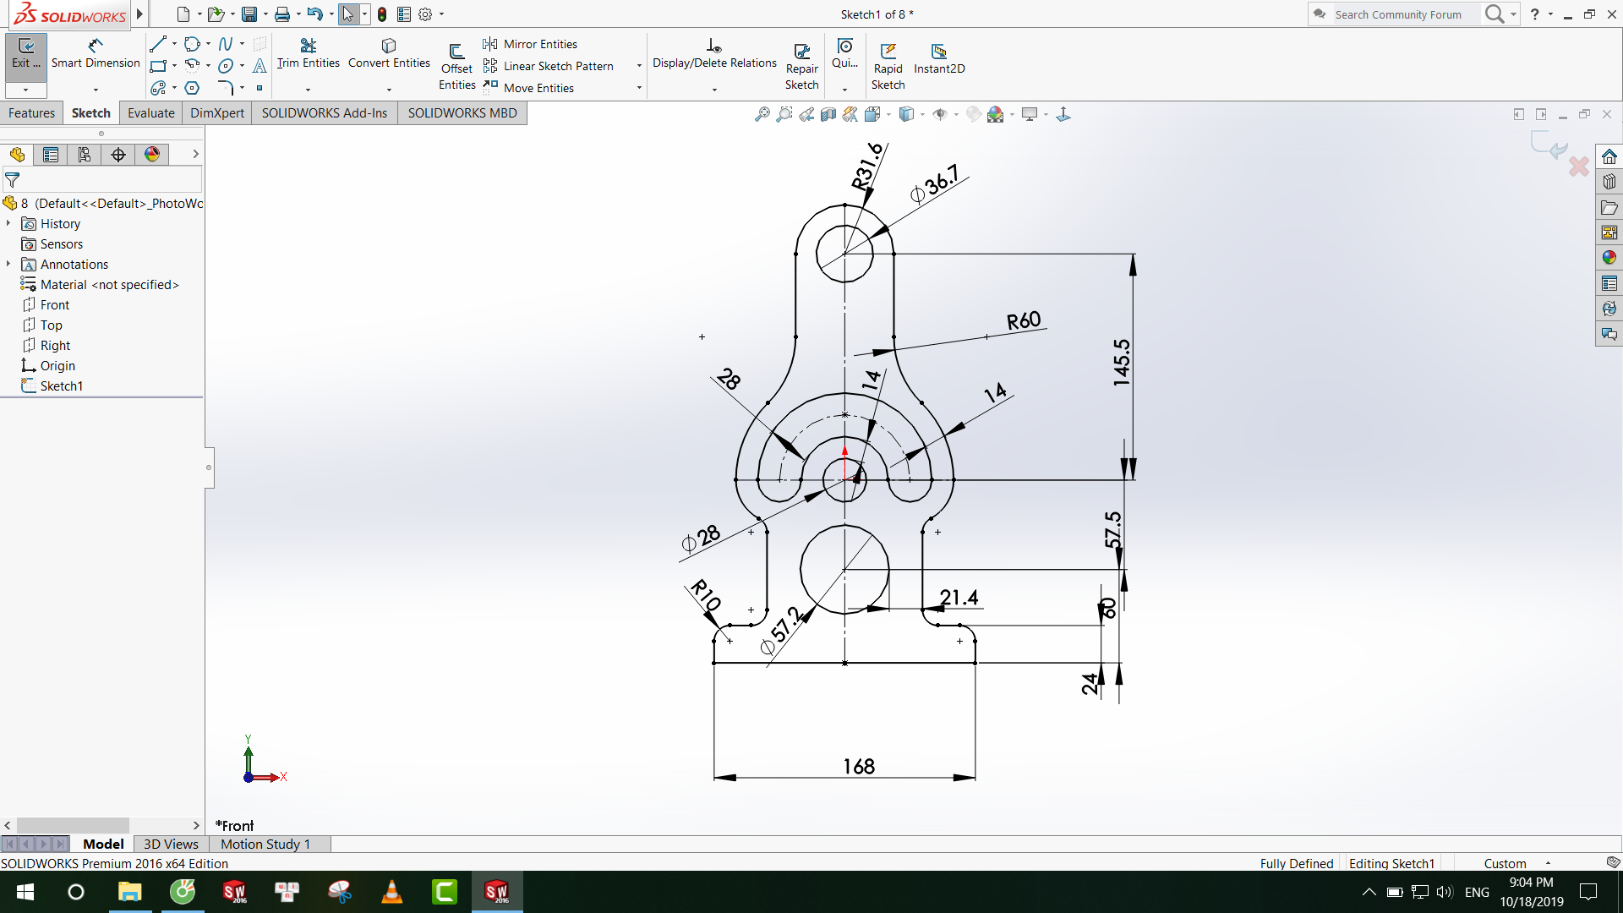
Task: Select the Front plane in tree
Action: pos(46,304)
